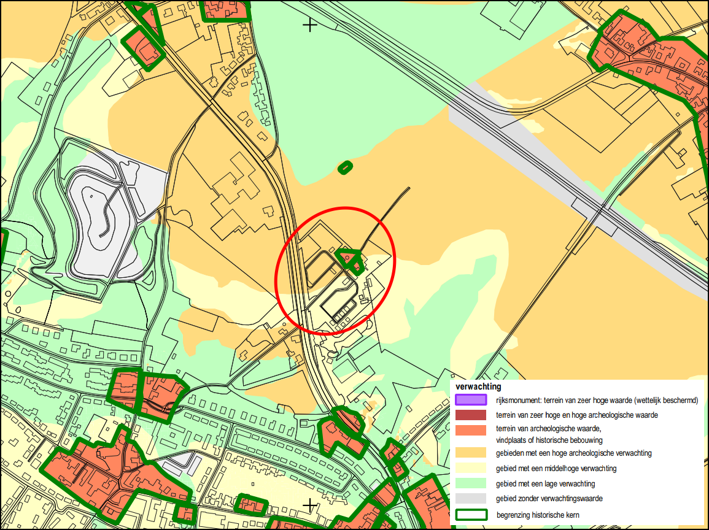
Task: Click the label 'terrein van archeologische waarde,'
Action: [549, 429]
